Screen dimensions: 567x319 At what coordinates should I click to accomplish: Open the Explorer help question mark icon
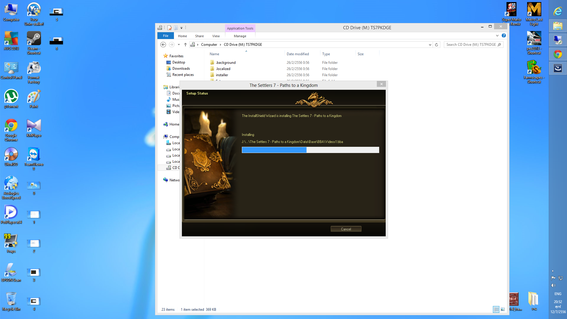pos(504,35)
